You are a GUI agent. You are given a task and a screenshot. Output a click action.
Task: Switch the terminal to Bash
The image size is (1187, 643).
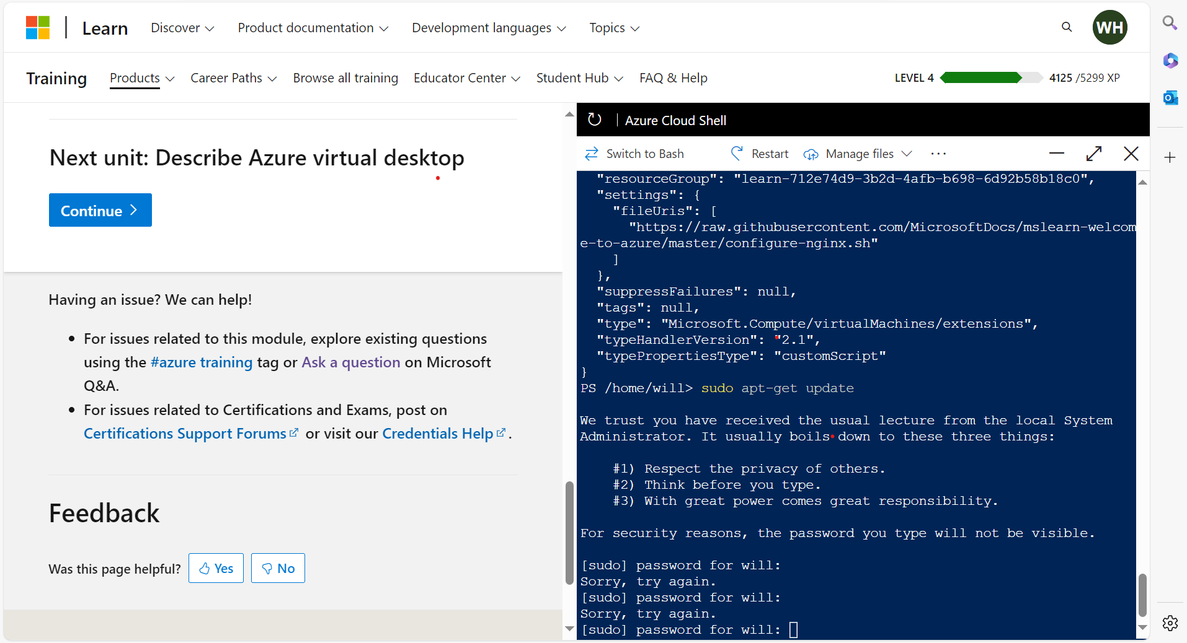[x=634, y=154]
